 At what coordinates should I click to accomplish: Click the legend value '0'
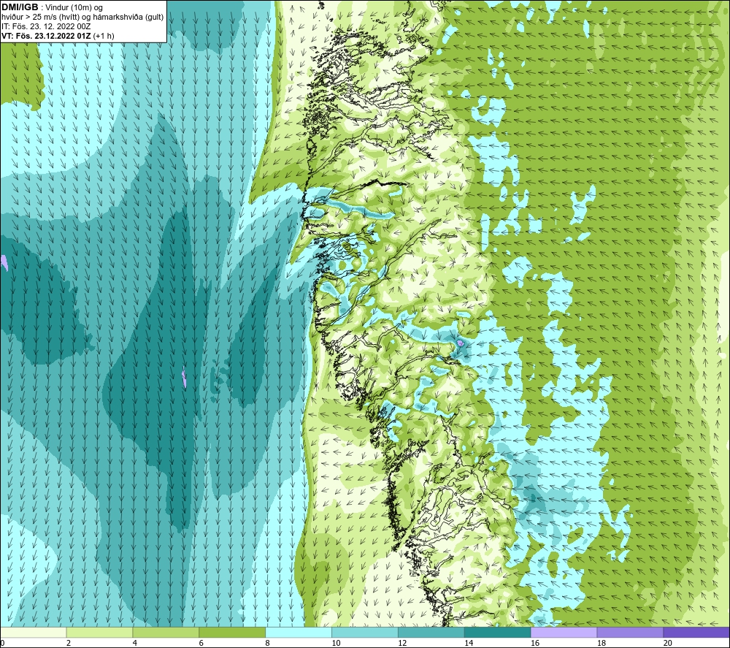tap(2, 644)
